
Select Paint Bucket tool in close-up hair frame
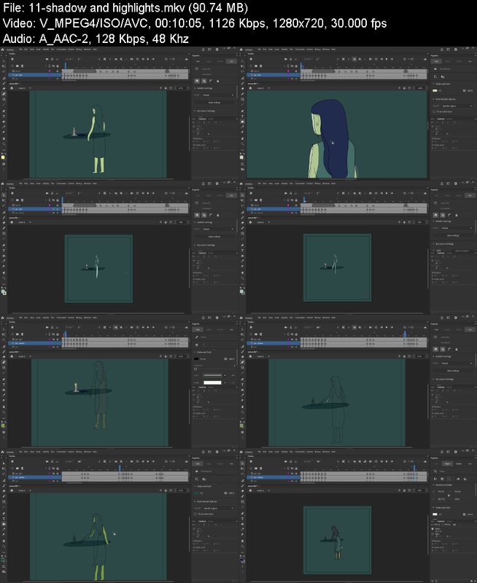243,121
